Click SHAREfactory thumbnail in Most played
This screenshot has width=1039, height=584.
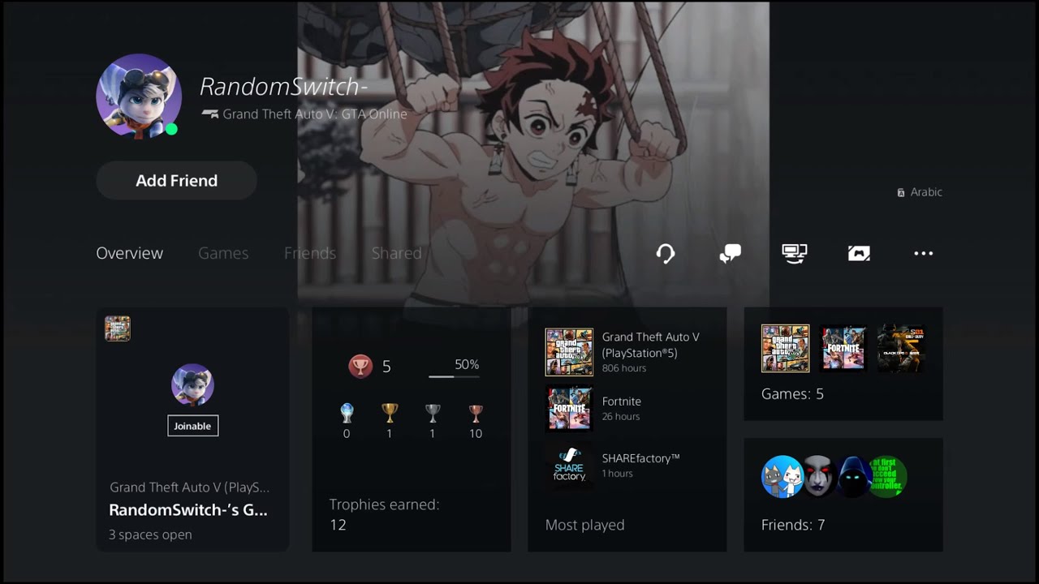coord(569,466)
